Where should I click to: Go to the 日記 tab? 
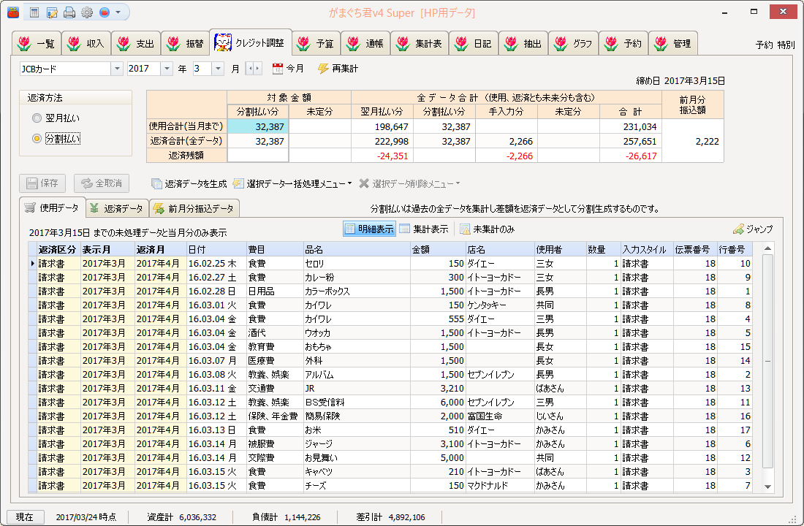[x=474, y=44]
